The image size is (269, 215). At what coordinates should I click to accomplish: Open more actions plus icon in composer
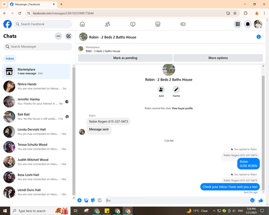(80, 200)
